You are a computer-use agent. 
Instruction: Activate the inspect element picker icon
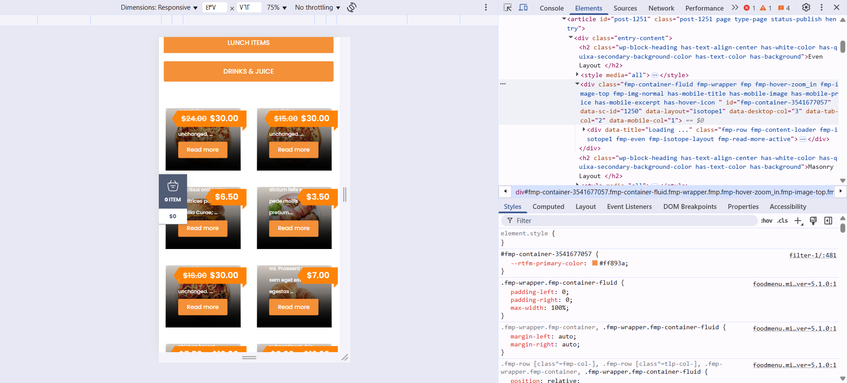[507, 7]
